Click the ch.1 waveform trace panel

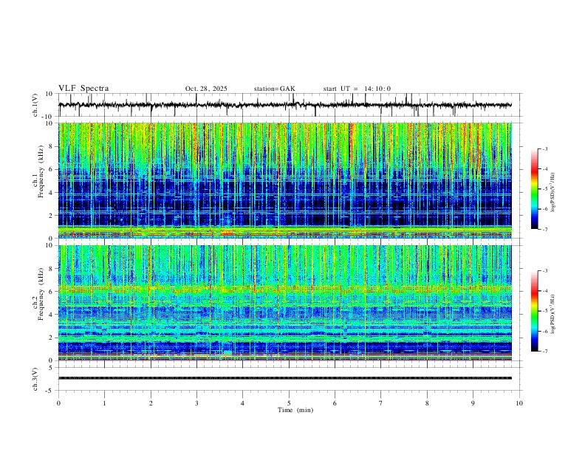[x=289, y=105]
